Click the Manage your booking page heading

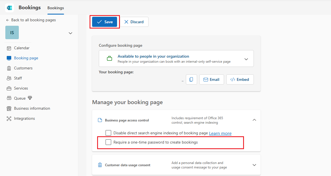click(127, 102)
